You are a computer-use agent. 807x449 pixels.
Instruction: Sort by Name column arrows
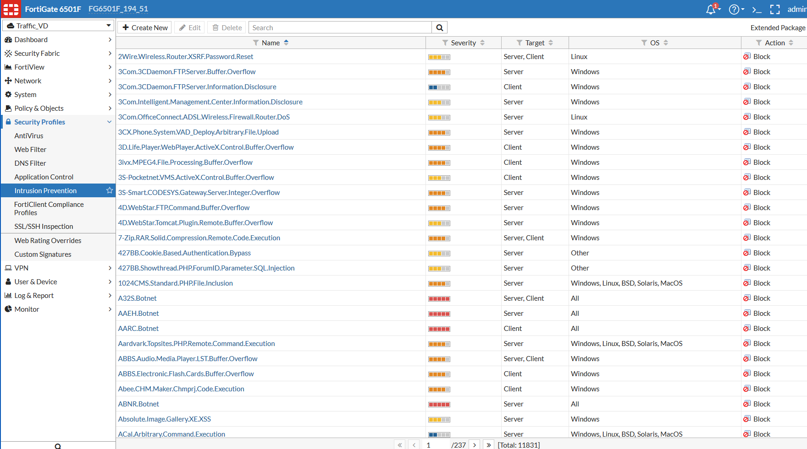[286, 43]
